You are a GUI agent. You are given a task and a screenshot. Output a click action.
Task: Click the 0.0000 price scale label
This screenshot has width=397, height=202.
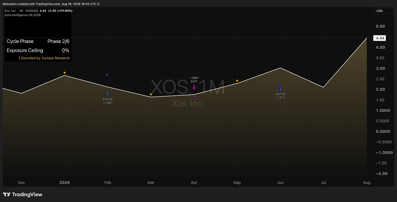[x=383, y=132]
